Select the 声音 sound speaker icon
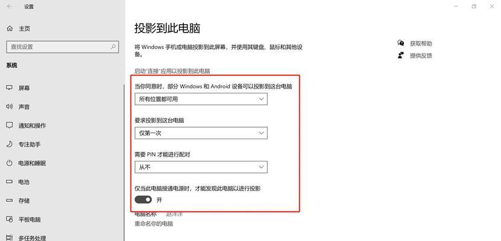The image size is (501, 241). click(x=10, y=106)
